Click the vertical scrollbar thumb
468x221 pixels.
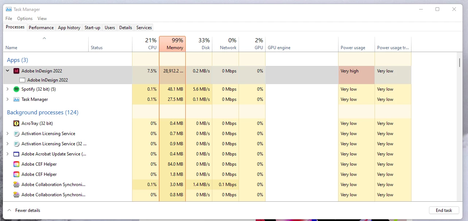[x=460, y=62]
